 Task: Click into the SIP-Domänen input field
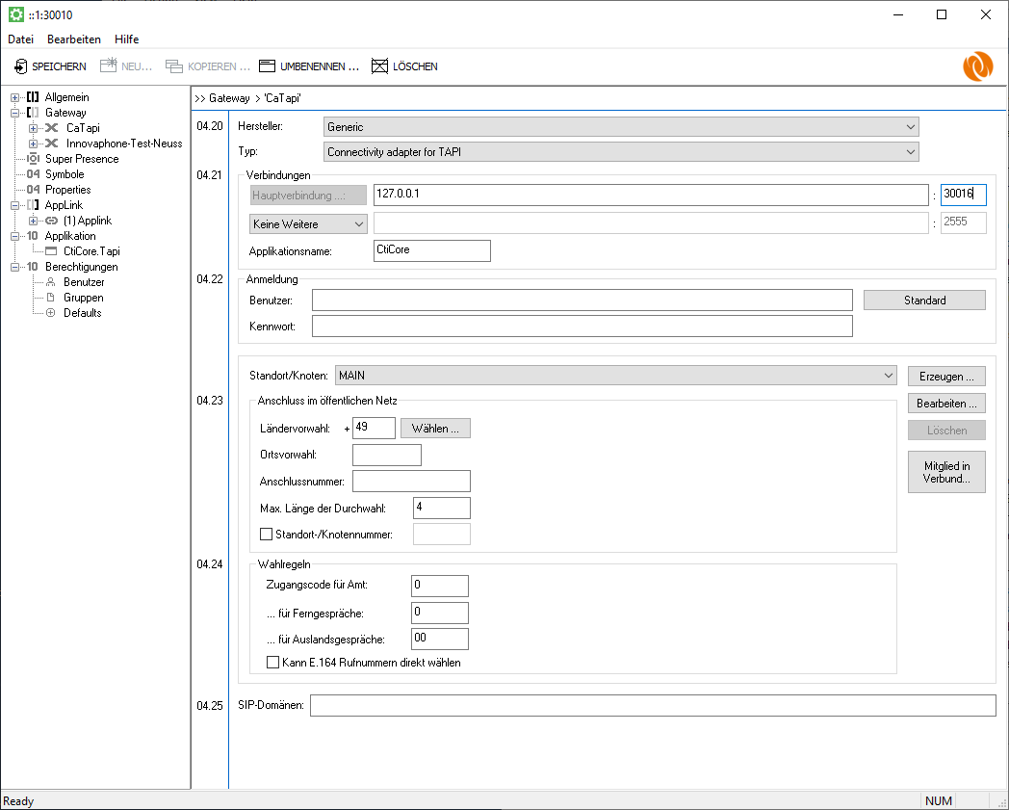652,706
